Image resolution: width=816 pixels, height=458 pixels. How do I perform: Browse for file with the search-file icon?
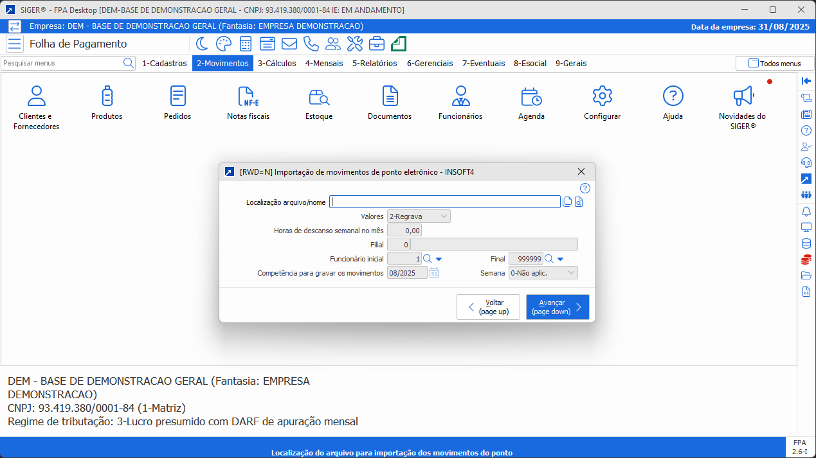coord(579,202)
